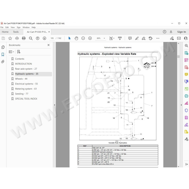Image resolution: width=189 pixels, height=189 pixels.
Task: Go to next page using the down arrow
Action: click(x=45, y=38)
